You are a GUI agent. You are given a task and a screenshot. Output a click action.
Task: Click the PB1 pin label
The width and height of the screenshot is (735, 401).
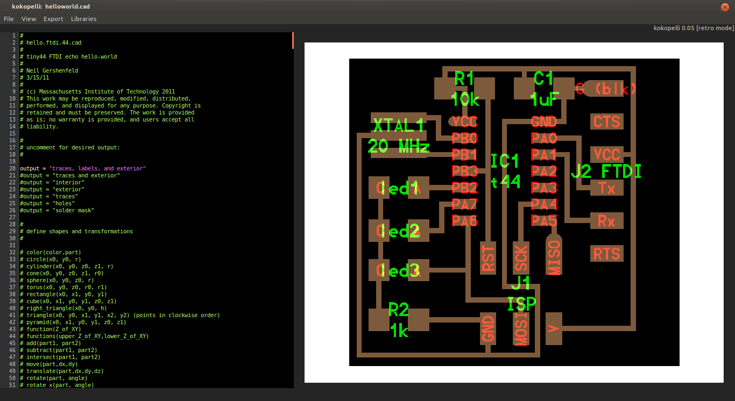[x=464, y=155]
